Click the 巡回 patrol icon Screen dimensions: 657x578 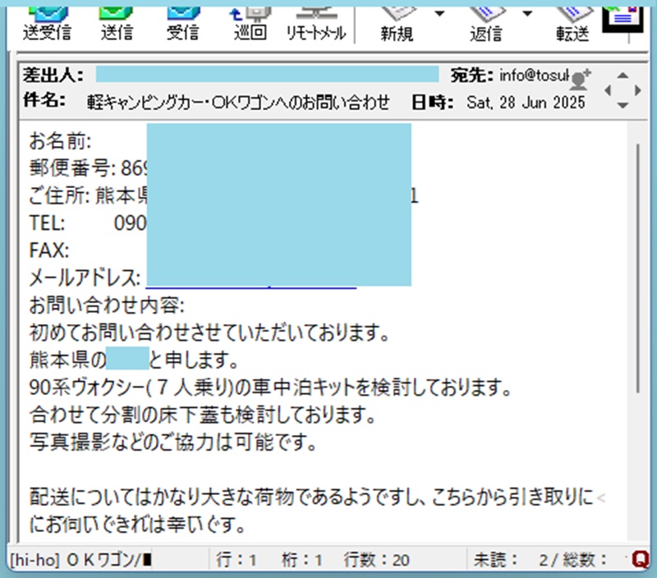pyautogui.click(x=250, y=22)
